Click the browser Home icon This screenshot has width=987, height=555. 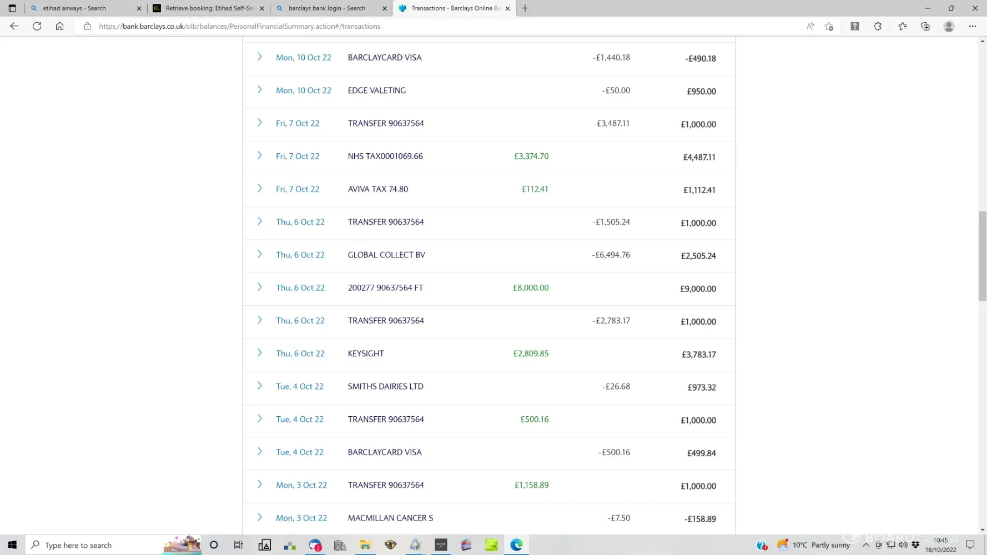59,26
